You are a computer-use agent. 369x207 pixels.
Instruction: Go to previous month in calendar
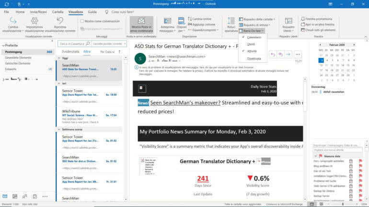(x=320, y=44)
